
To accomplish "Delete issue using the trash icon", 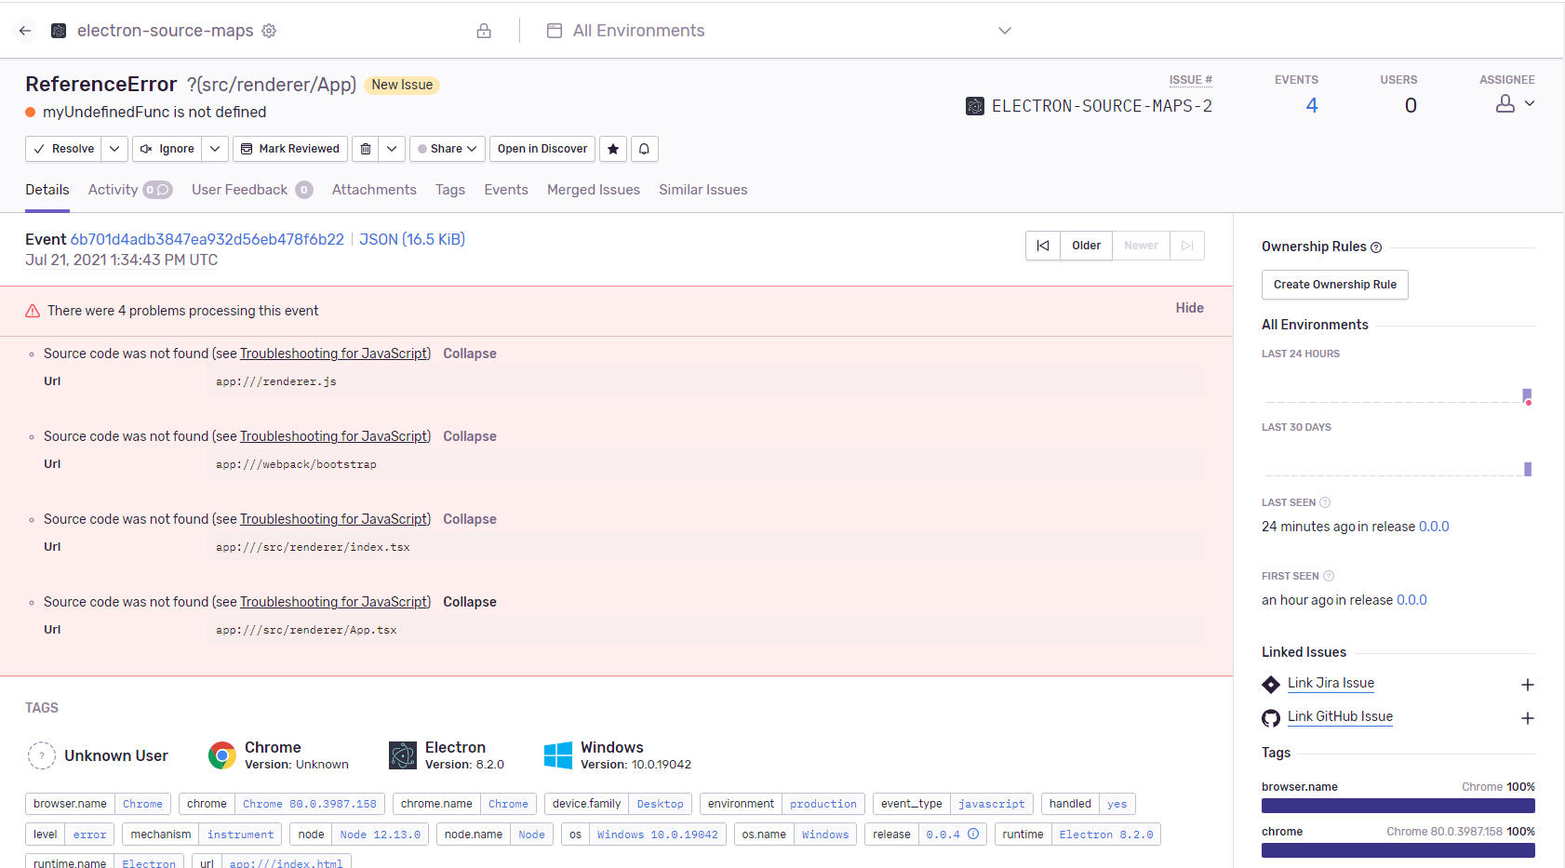I will [x=366, y=149].
